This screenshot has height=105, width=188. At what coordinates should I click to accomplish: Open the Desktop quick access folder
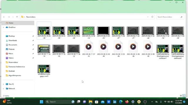(x=11, y=36)
